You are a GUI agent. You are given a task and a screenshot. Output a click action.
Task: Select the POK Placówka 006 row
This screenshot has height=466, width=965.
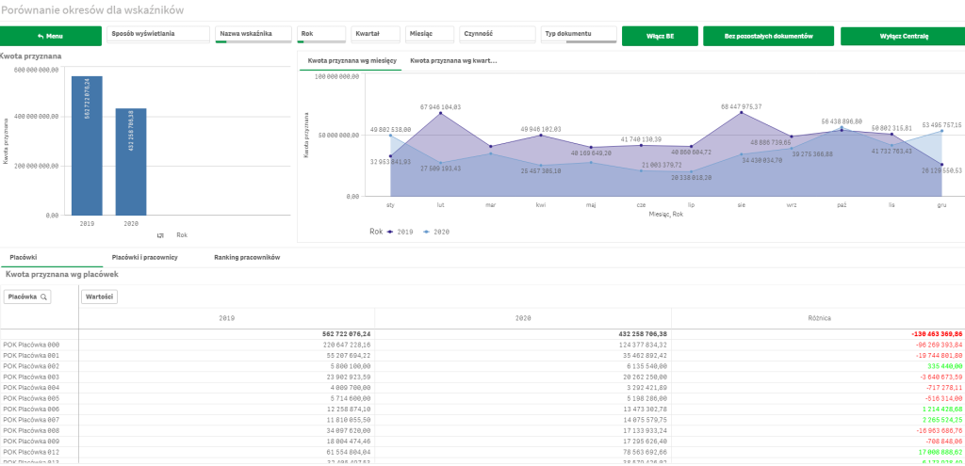coord(482,410)
